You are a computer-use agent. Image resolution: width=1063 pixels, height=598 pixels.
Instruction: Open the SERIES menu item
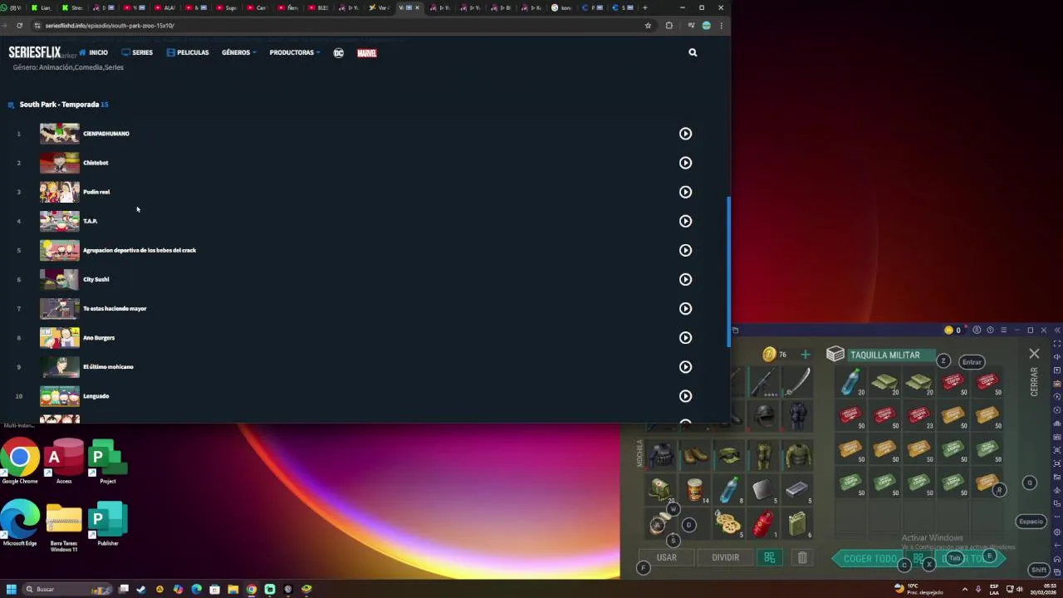click(137, 52)
